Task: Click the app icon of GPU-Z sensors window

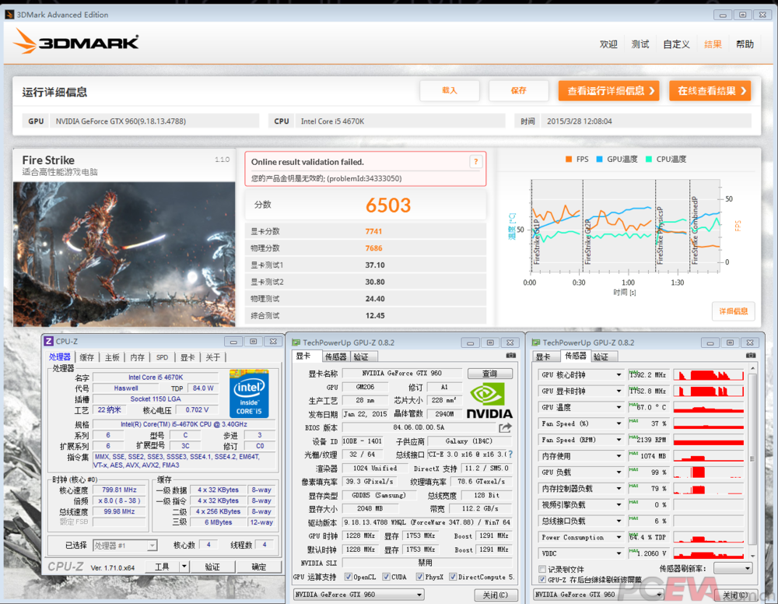Action: (536, 342)
